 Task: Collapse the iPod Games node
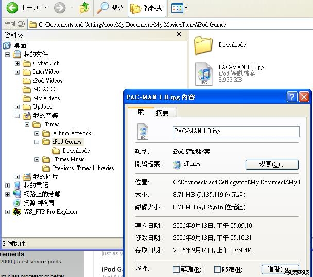[37, 142]
